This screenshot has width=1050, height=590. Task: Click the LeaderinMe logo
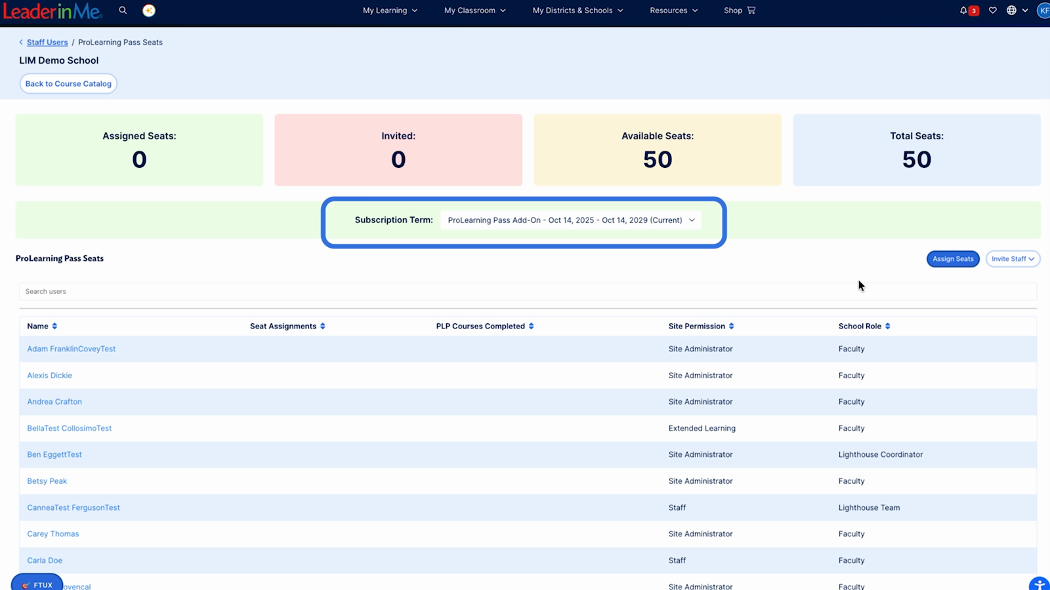click(52, 10)
